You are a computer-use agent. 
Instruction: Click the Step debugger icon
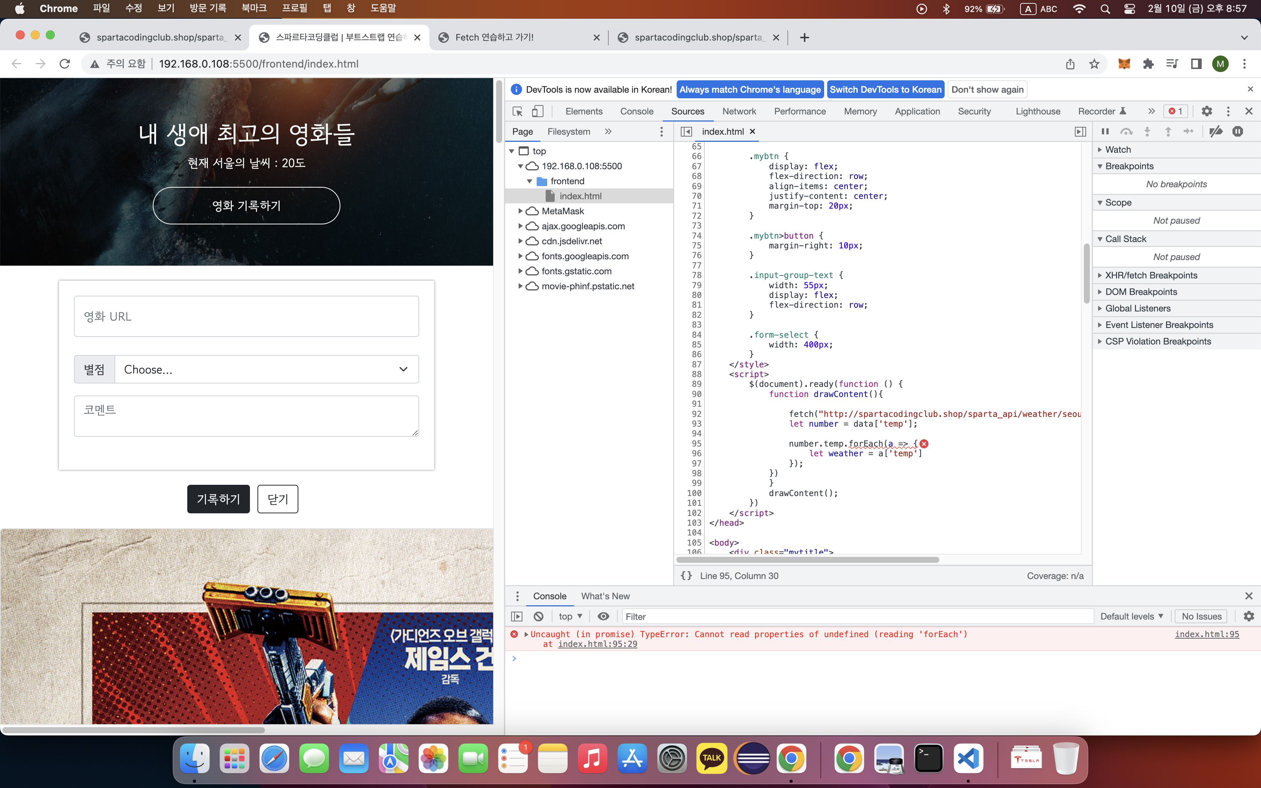tap(1189, 131)
